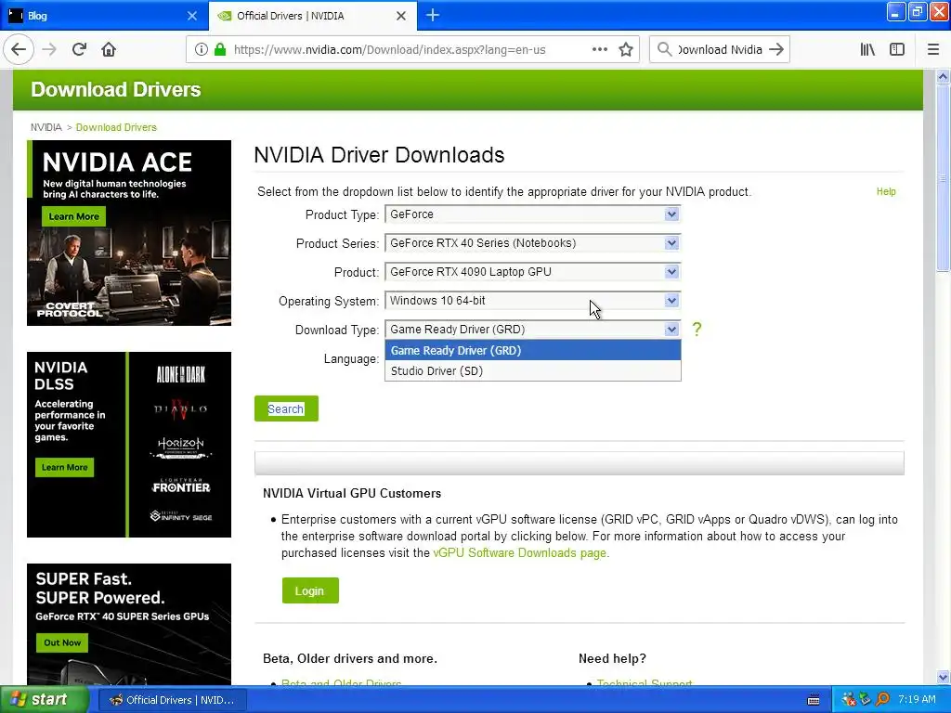Screen dimensions: 951x713
Task: Select Studio Driver (SD) option
Action: click(532, 371)
